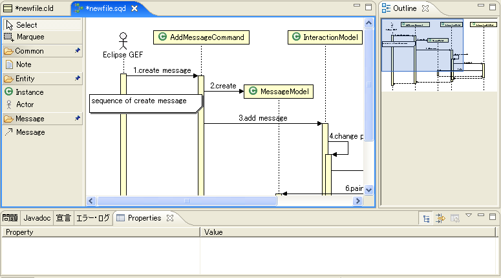Toggle Show Categories in Properties toolbar
This screenshot has width=501, height=278.
(x=426, y=219)
